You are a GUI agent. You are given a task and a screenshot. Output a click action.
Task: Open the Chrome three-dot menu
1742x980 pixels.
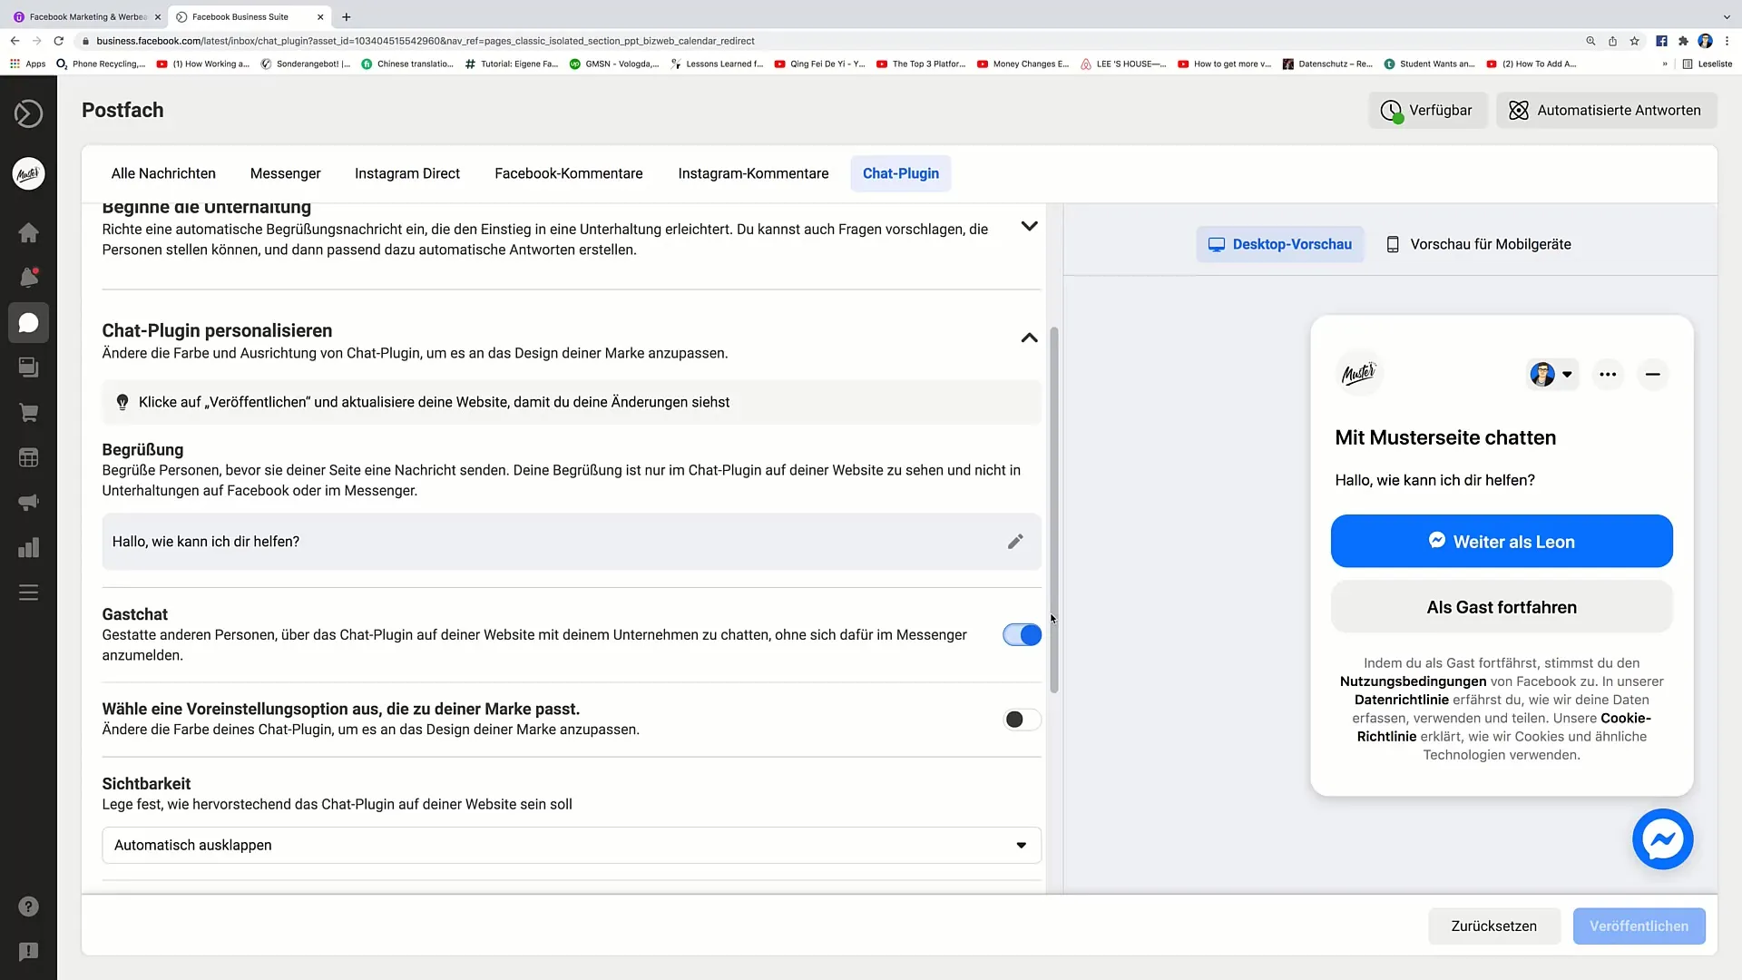pos(1727,41)
